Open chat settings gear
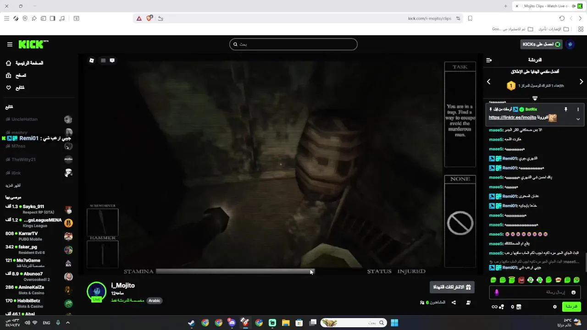The height and width of the screenshot is (330, 587). pyautogui.click(x=555, y=307)
